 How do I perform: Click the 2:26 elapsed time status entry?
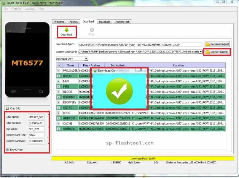pyautogui.click(x=156, y=163)
